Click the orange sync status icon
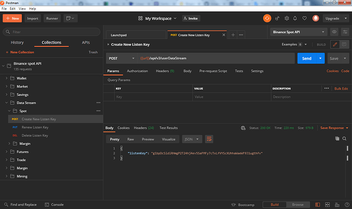Image resolution: width=352 pixels, height=209 pixels. point(267,18)
